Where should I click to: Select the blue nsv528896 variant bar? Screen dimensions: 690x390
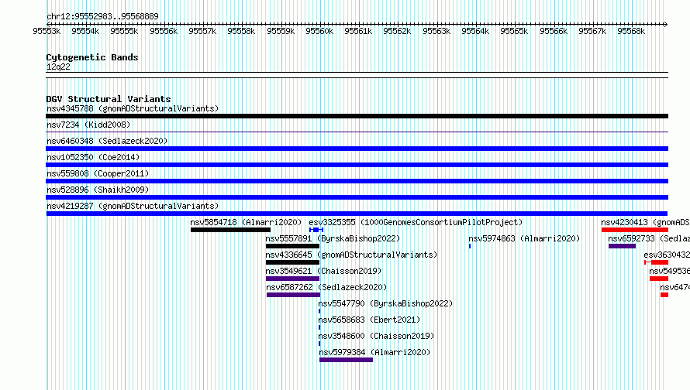[x=357, y=197]
